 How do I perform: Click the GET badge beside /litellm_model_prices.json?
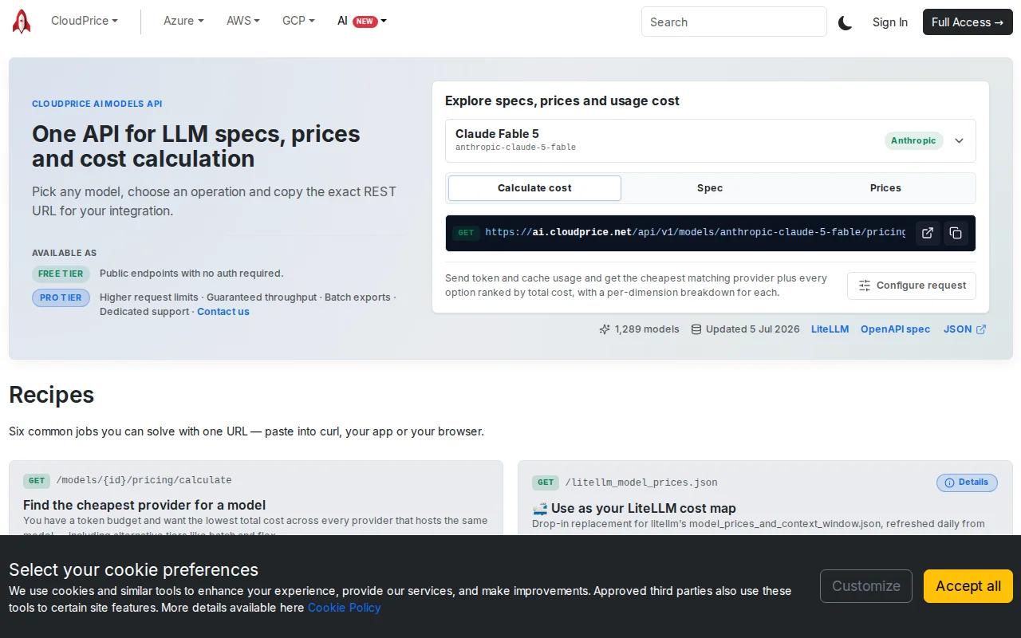[x=546, y=482]
